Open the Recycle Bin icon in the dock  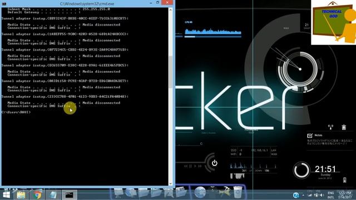pos(238,192)
